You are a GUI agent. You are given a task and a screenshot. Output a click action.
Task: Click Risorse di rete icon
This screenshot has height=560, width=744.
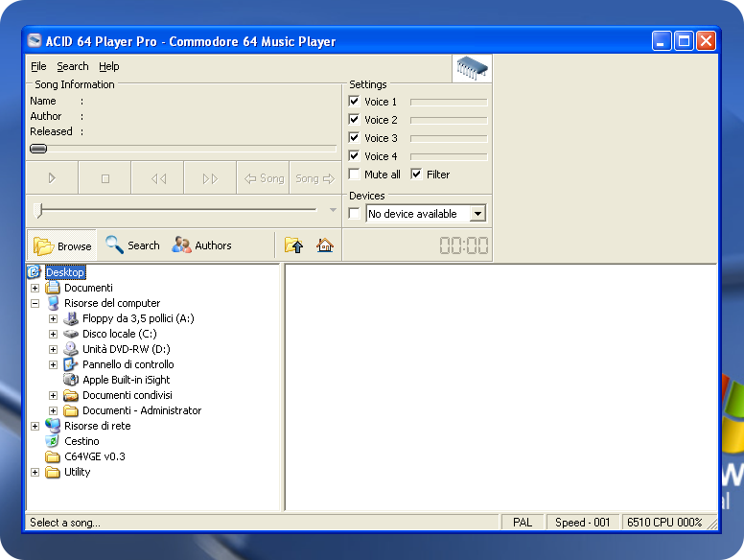(53, 426)
